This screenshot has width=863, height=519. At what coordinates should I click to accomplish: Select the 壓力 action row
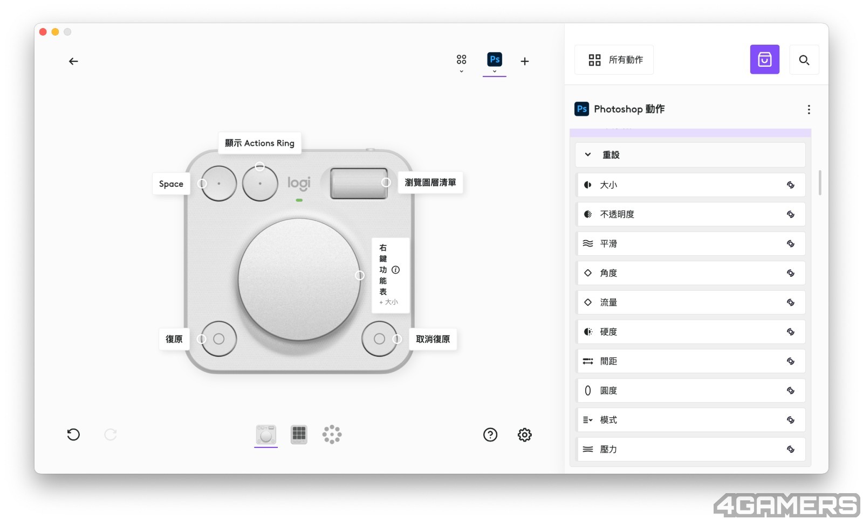[691, 449]
